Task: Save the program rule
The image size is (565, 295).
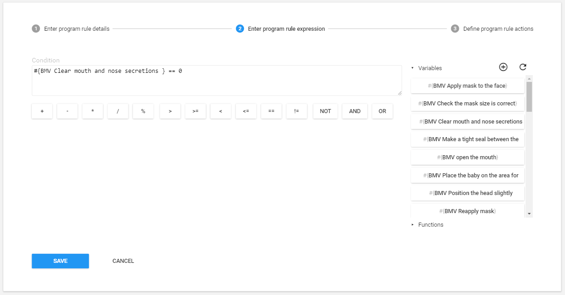Action: click(60, 261)
